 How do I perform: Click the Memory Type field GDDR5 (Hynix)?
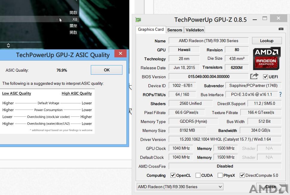(193, 121)
